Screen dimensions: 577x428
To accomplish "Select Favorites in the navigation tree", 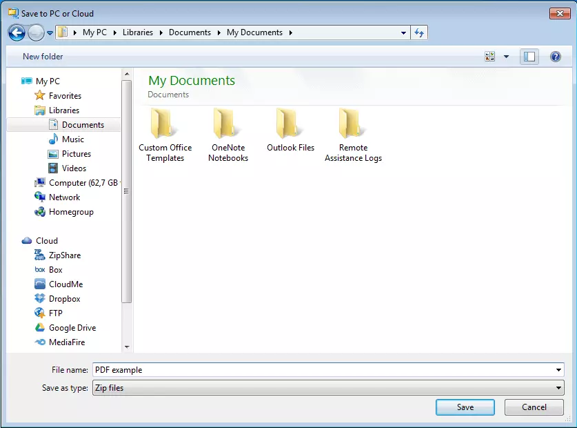I will (65, 96).
